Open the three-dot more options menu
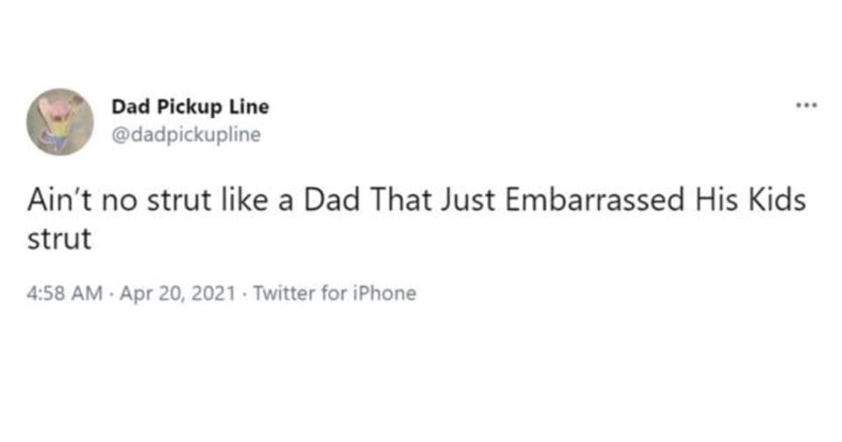 [x=806, y=107]
